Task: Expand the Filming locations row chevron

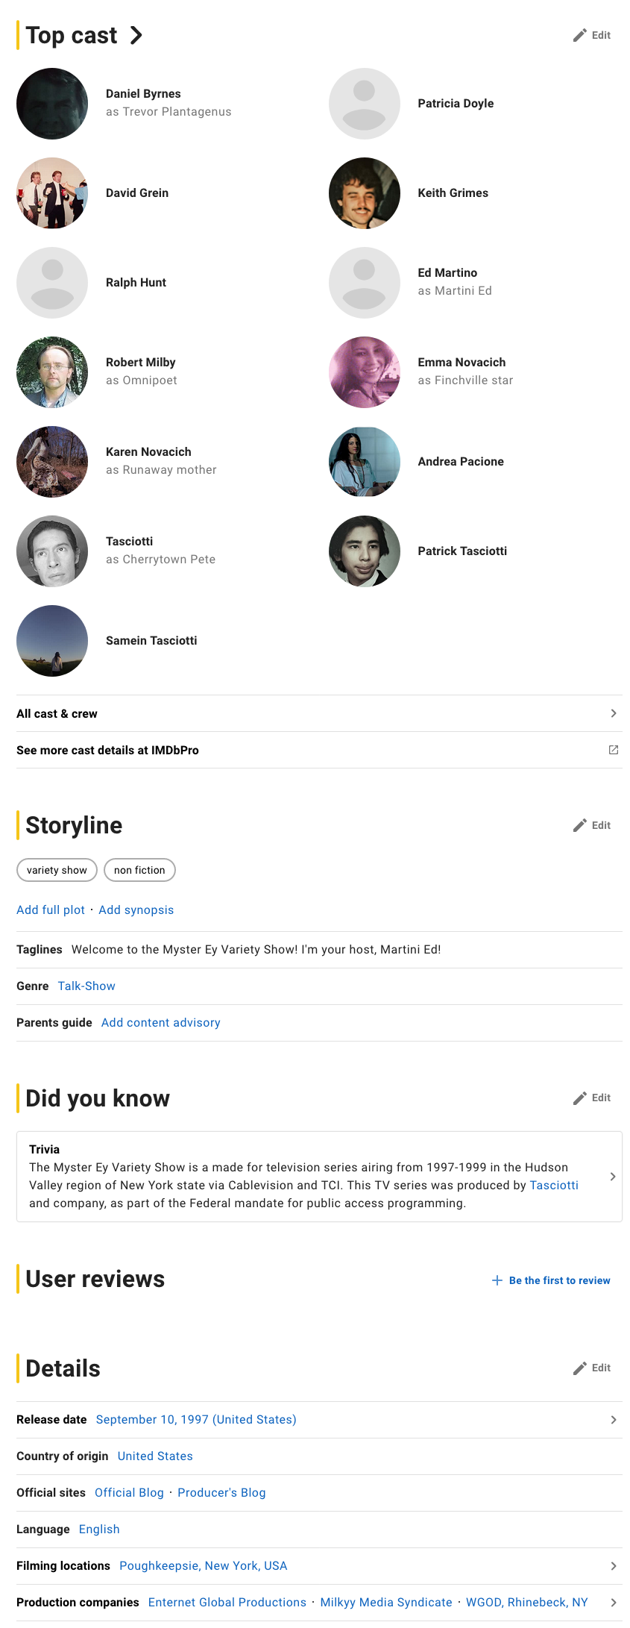Action: 613,1565
